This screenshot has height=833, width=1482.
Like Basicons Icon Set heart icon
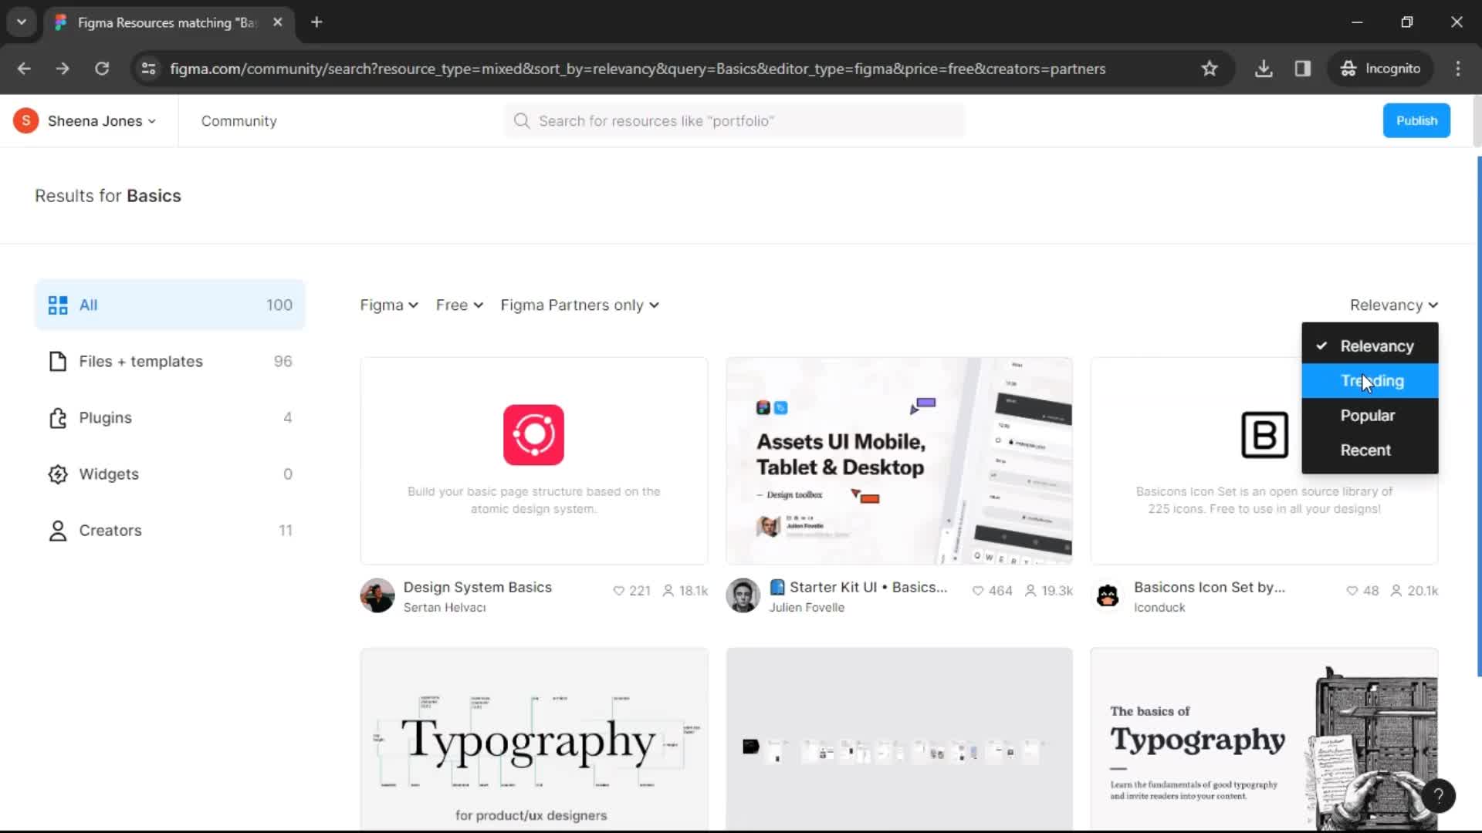pos(1352,591)
